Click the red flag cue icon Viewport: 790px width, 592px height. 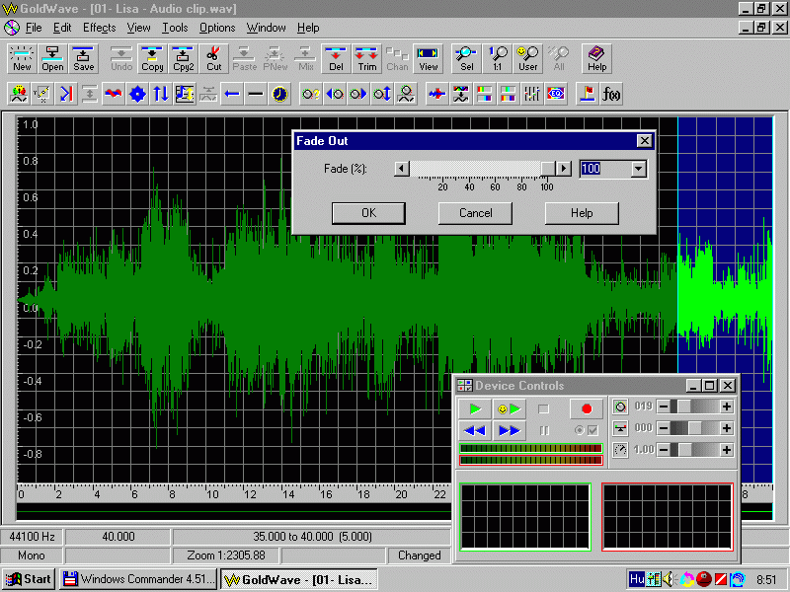click(588, 94)
